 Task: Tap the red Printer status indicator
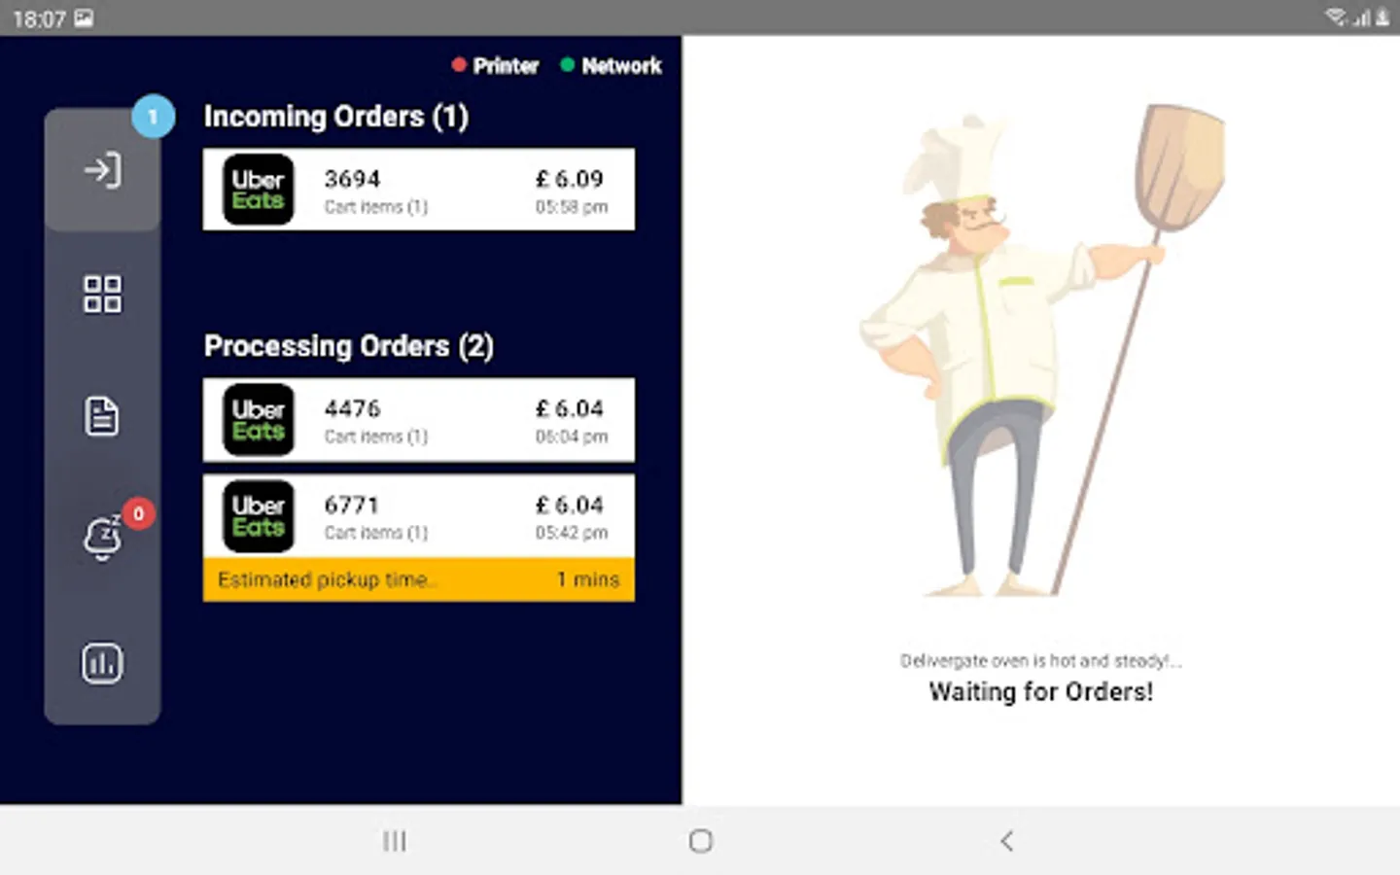pos(495,66)
